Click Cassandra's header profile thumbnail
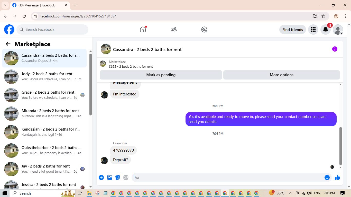This screenshot has height=197, width=351. coord(106,49)
